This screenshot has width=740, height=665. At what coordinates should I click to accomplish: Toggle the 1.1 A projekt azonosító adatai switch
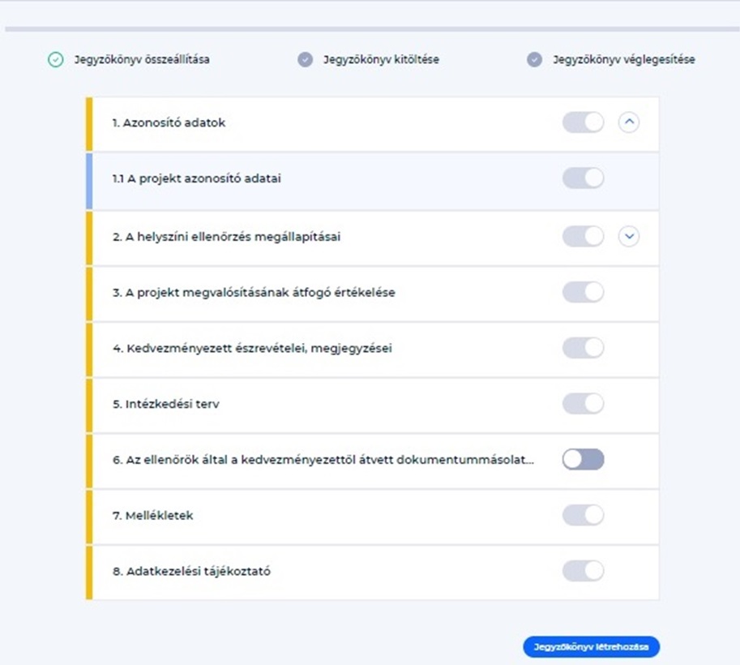tap(583, 178)
